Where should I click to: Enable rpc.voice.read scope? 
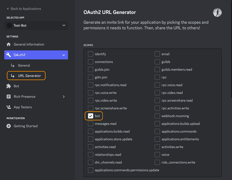pyautogui.click(x=157, y=85)
